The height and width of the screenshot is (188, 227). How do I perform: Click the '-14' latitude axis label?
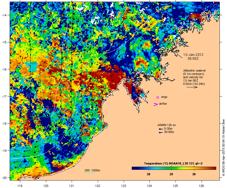(x=4, y=15)
